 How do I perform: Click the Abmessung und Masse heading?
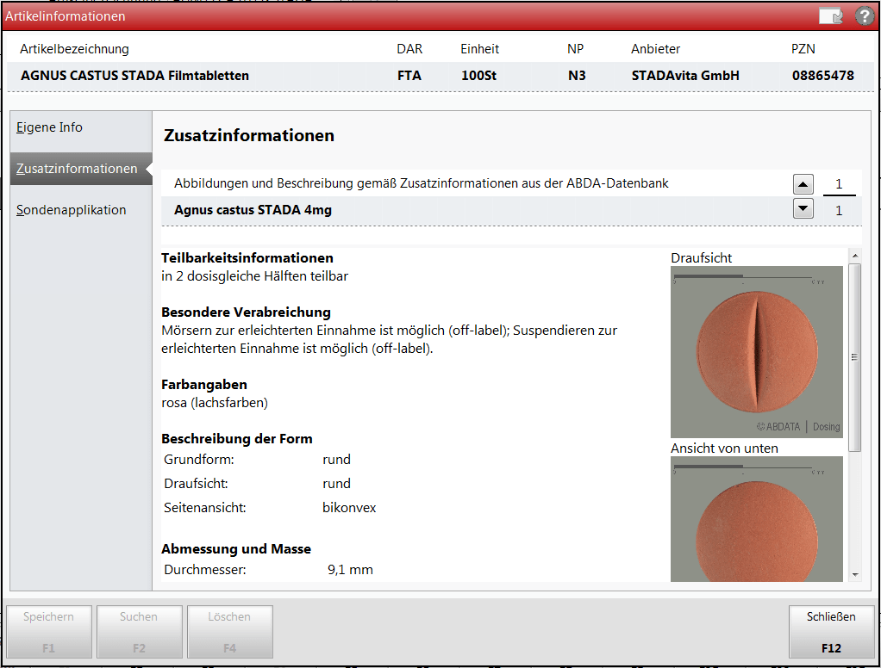click(x=236, y=549)
